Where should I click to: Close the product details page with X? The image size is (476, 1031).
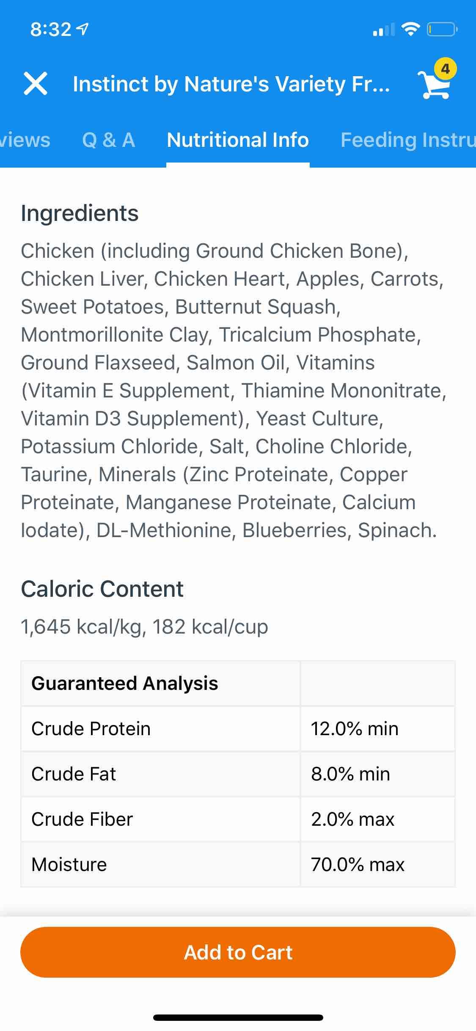(35, 83)
